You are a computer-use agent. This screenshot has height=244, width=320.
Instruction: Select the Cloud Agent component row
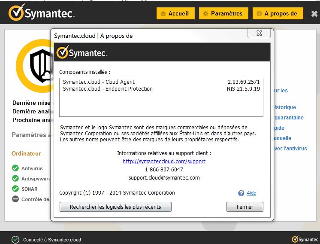(161, 82)
